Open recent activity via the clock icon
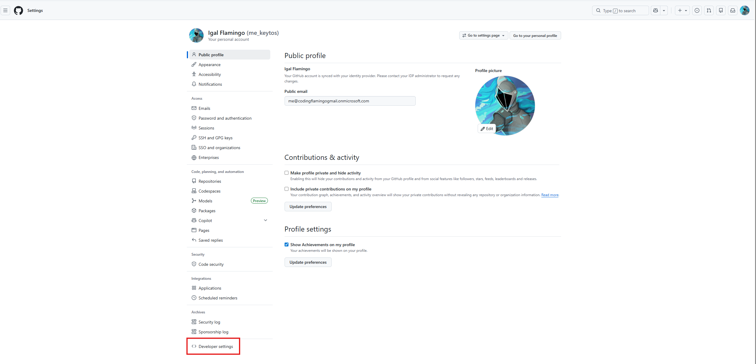 pyautogui.click(x=697, y=10)
